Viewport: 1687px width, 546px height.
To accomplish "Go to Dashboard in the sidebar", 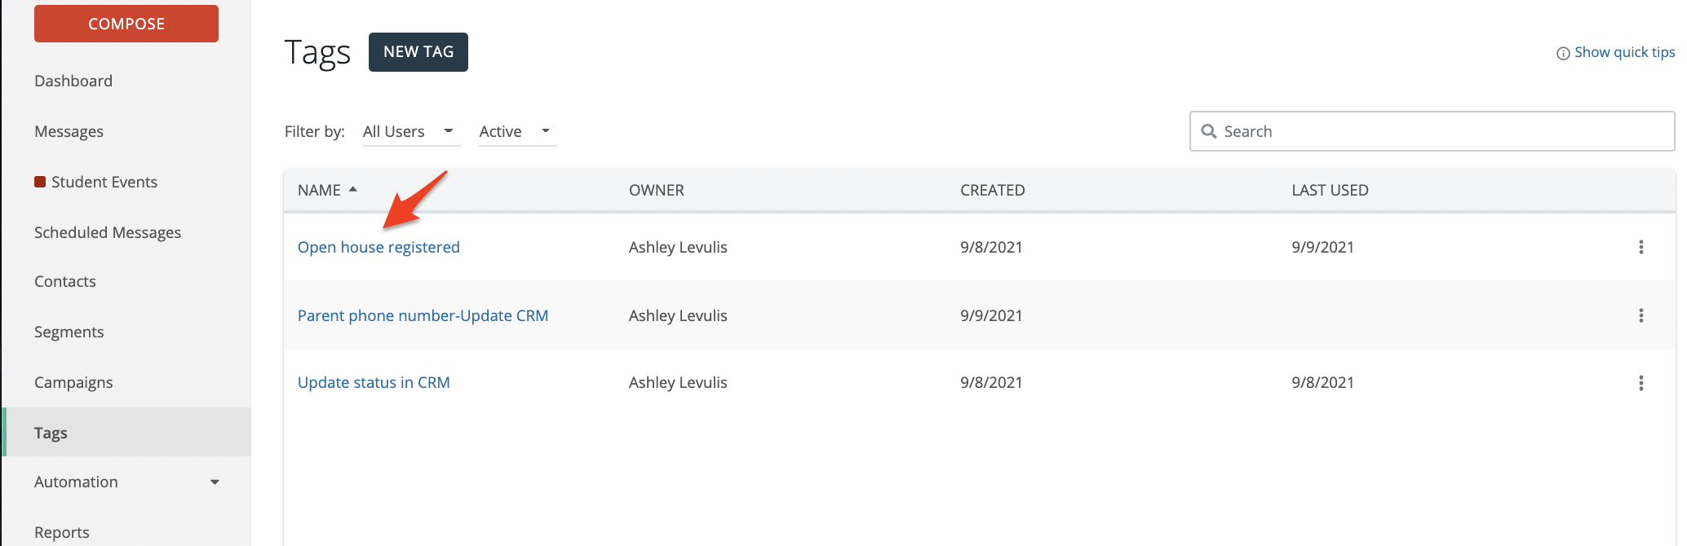I will 73,81.
